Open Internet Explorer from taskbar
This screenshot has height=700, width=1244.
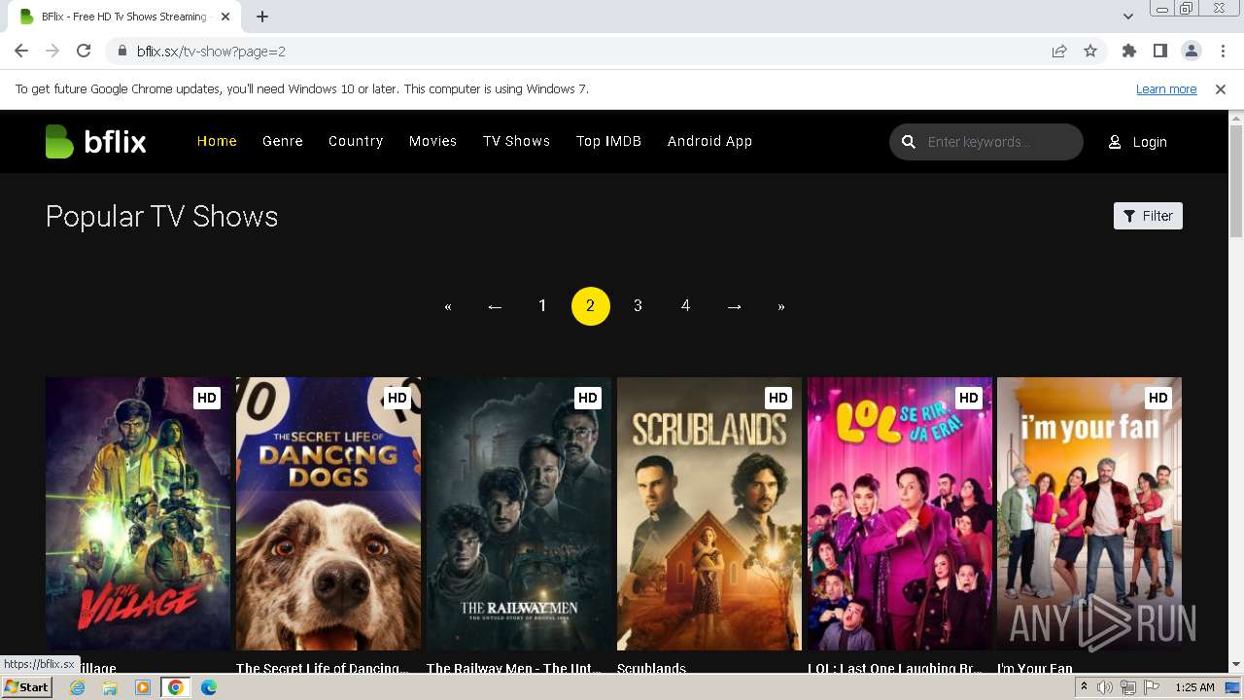(x=77, y=687)
